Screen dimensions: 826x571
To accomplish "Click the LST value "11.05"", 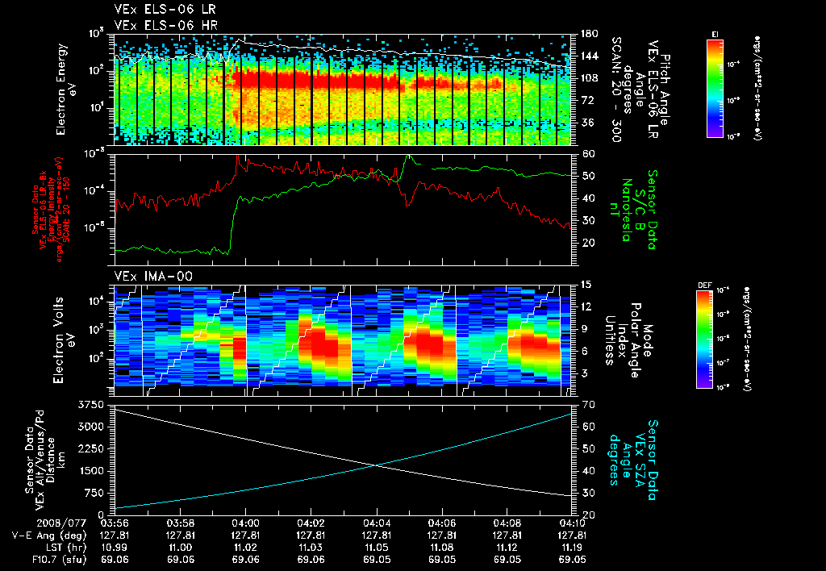I will (x=376, y=548).
